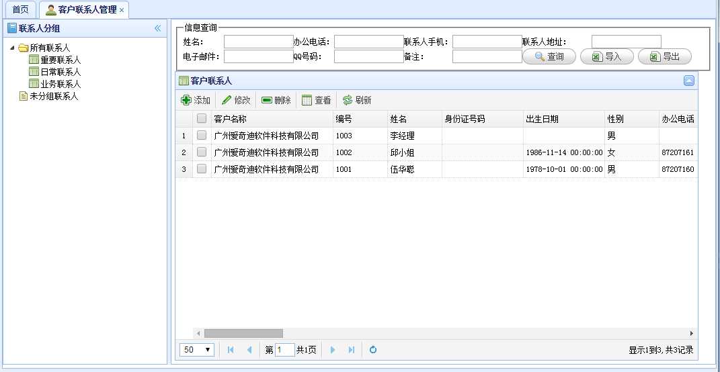This screenshot has width=720, height=372.
Task: Click the green Refresh arrows icon
Action: pos(348,100)
